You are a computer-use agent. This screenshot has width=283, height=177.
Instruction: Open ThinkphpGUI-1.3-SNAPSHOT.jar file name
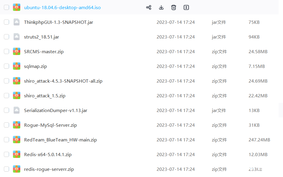[59, 22]
